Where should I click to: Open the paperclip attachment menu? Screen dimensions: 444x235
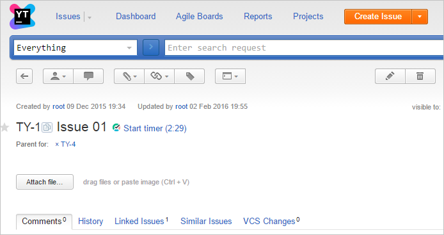click(x=129, y=76)
